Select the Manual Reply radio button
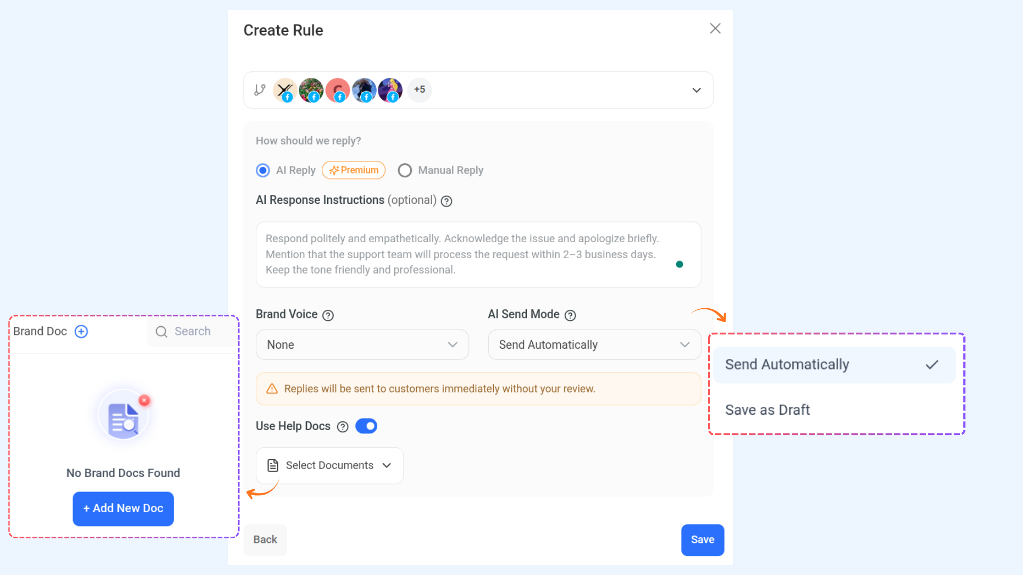1023x575 pixels. pos(405,170)
